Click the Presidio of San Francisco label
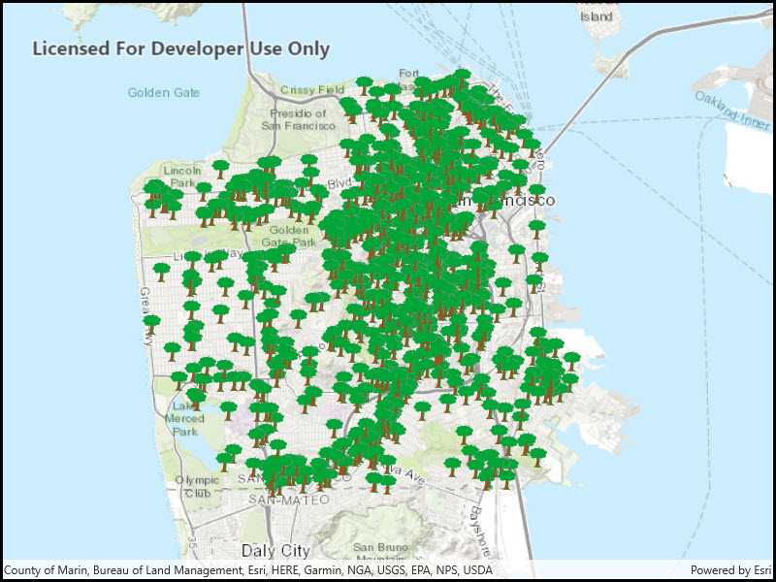Screen dimensions: 776x582 pos(299,119)
